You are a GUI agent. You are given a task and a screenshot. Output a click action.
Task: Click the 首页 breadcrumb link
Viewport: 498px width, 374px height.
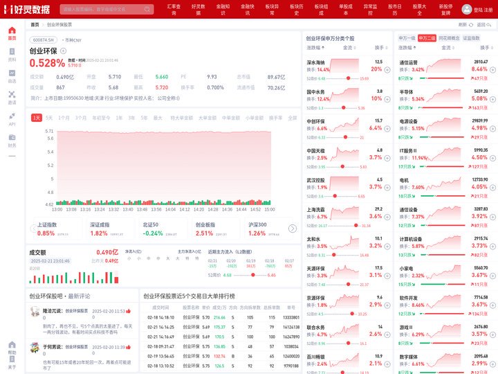pos(35,24)
